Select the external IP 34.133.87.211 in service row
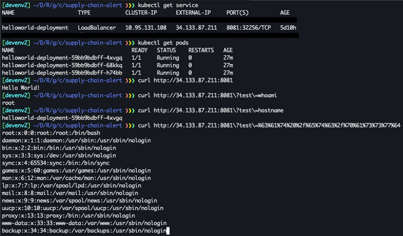Screen dimensions: 403x236 coord(197,27)
